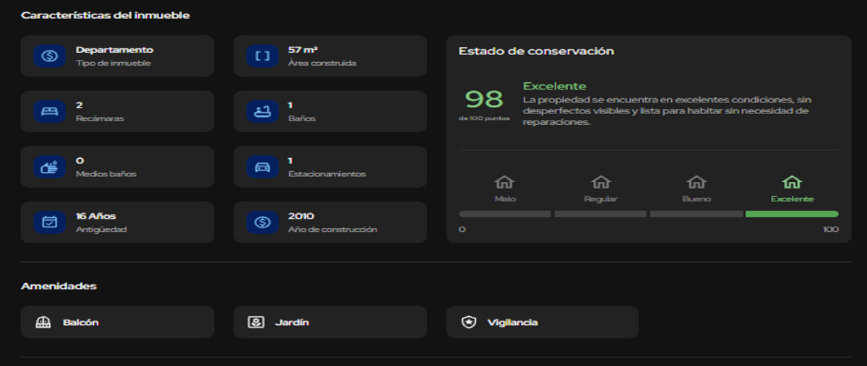Click the 'Estado de conservación' heading

click(536, 51)
